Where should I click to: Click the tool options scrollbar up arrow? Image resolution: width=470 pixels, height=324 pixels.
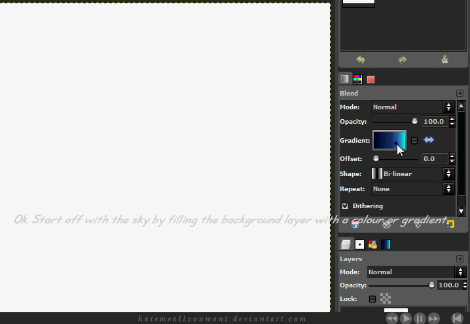(461, 105)
